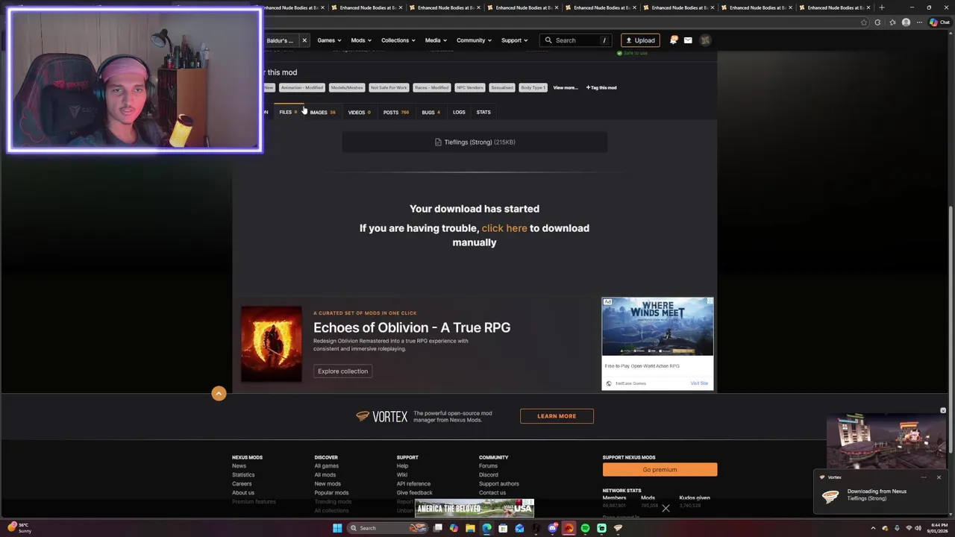
Task: Open the messages envelope icon
Action: 688,40
